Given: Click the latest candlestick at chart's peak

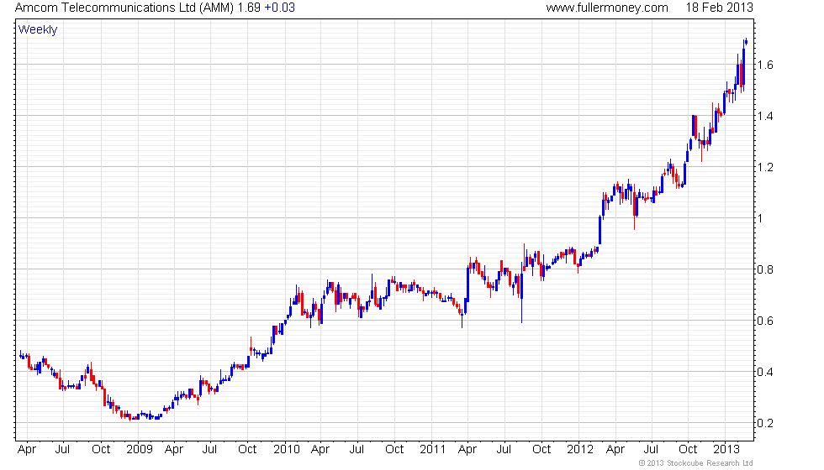Looking at the screenshot, I should tap(746, 41).
